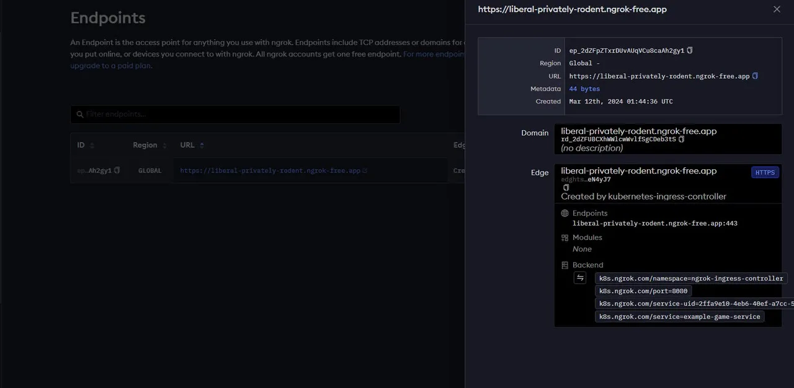Open the endpoint URL link in table row

point(270,170)
